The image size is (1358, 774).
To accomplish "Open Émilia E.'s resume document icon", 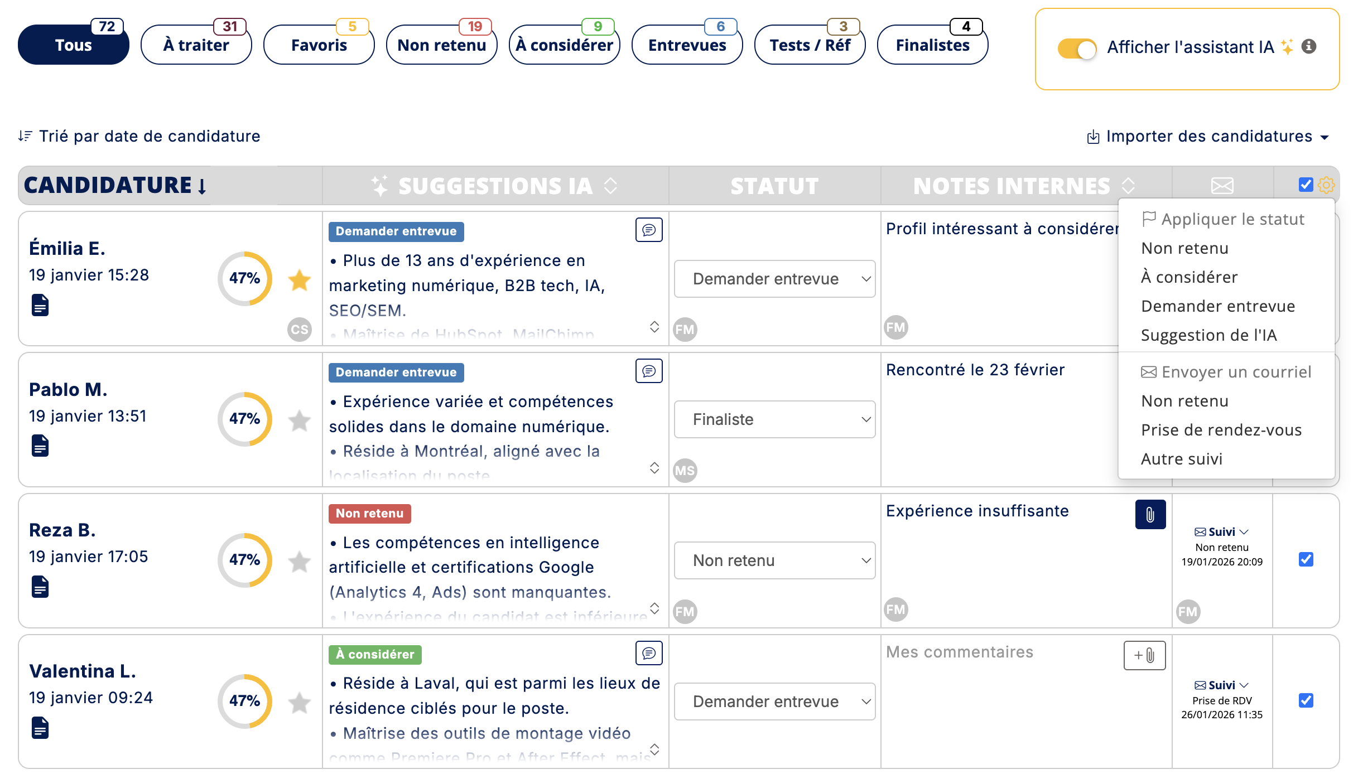I will [x=41, y=306].
